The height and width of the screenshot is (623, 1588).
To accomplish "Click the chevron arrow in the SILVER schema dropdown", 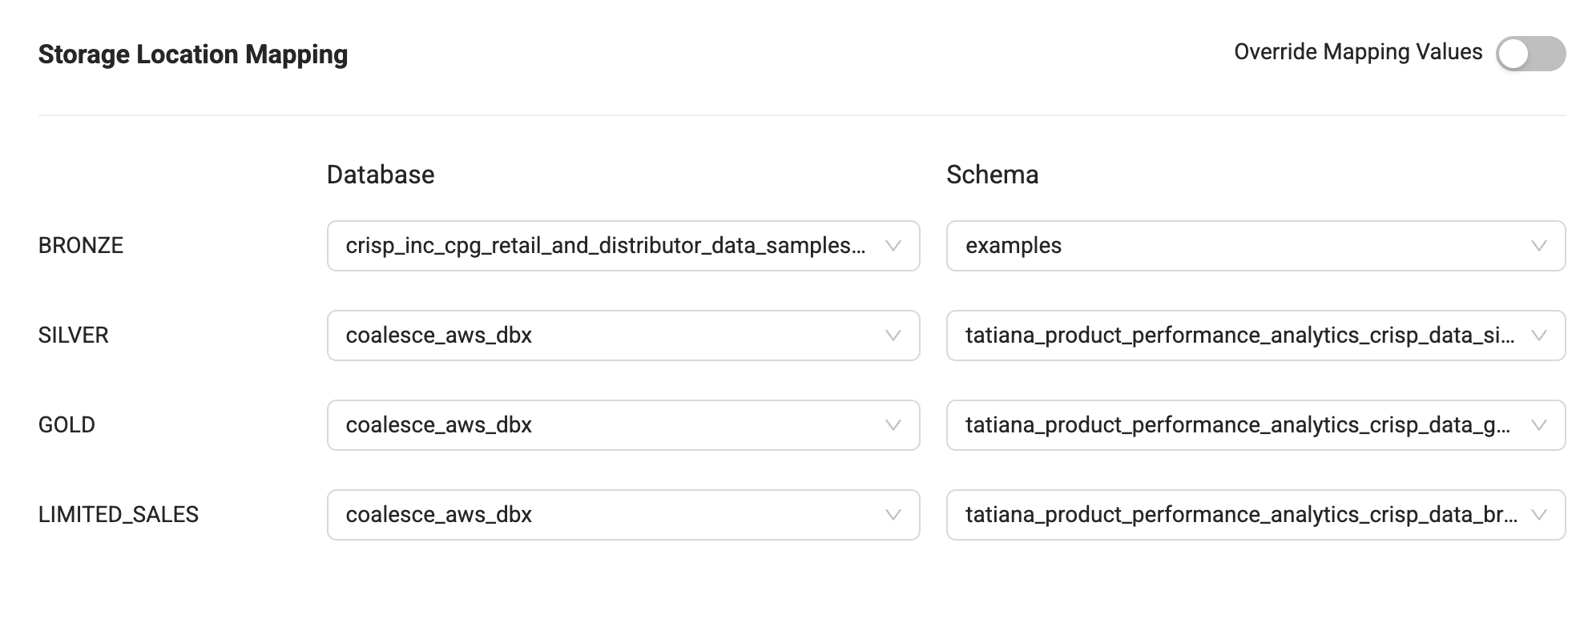I will (1538, 336).
